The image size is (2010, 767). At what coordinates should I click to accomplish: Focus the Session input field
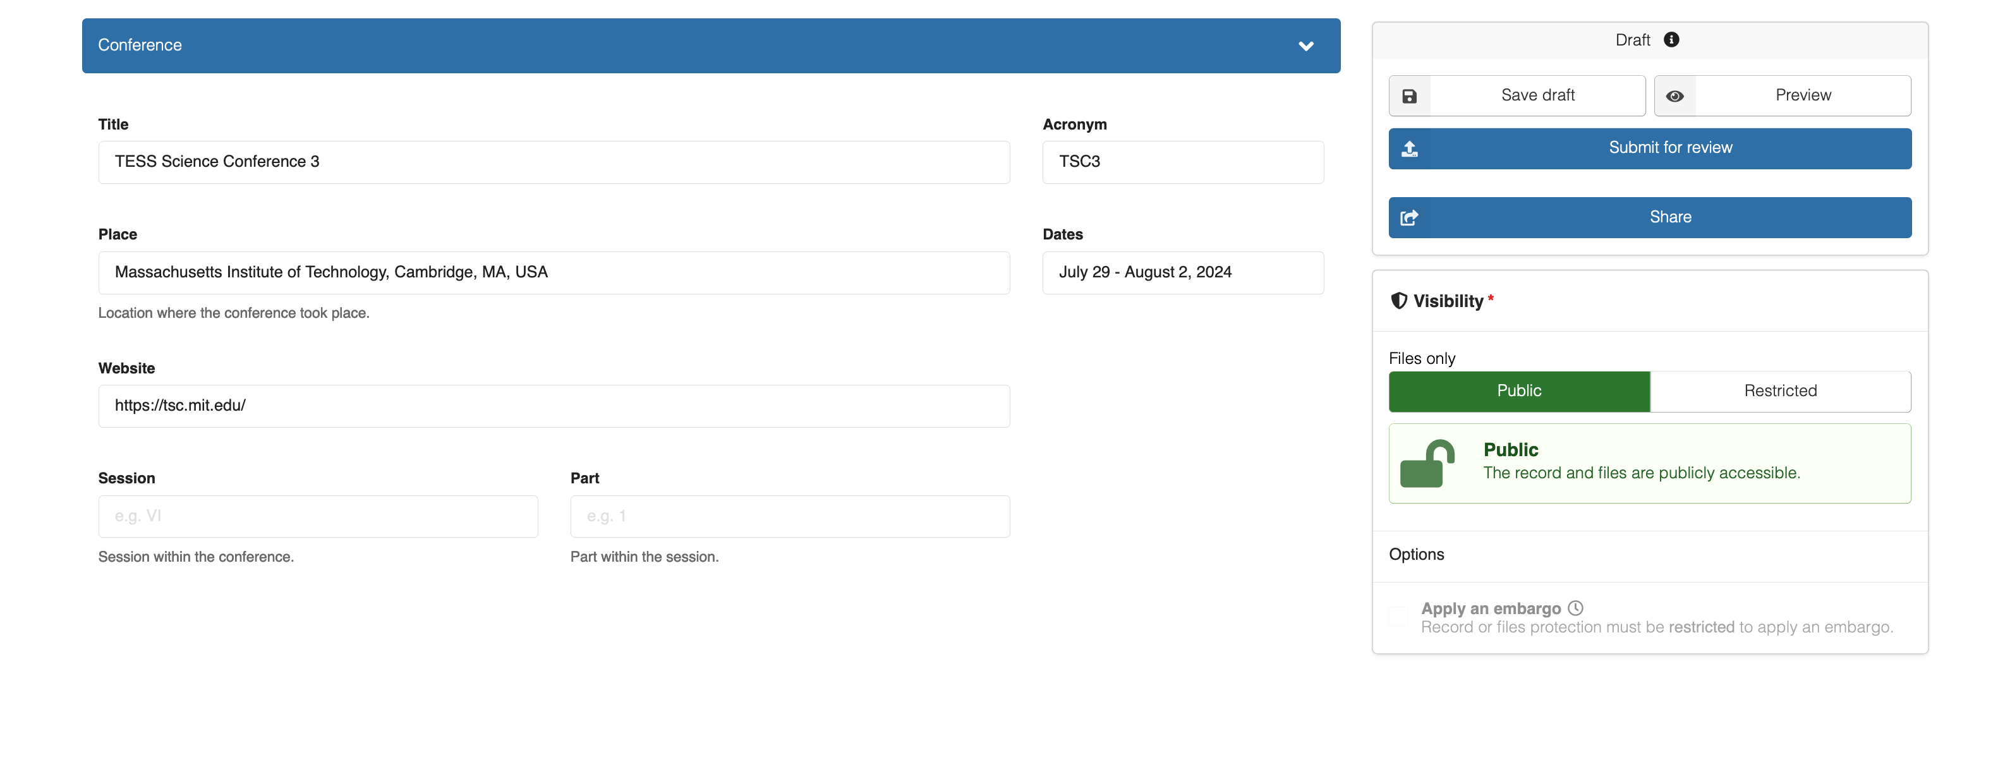(318, 516)
